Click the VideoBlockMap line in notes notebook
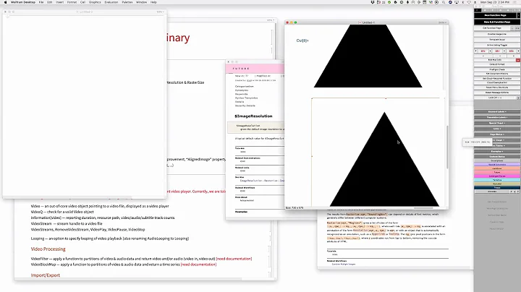 pos(124,265)
